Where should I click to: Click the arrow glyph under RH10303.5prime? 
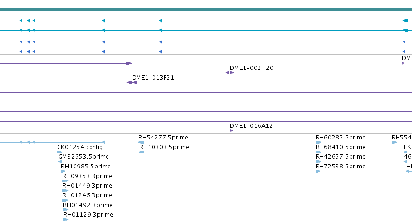[x=142, y=152]
